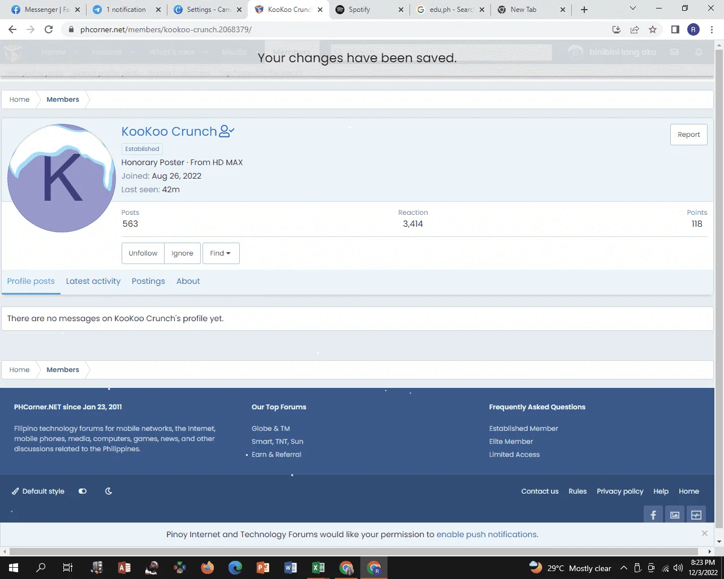Open the Earn & Referral link

click(277, 455)
